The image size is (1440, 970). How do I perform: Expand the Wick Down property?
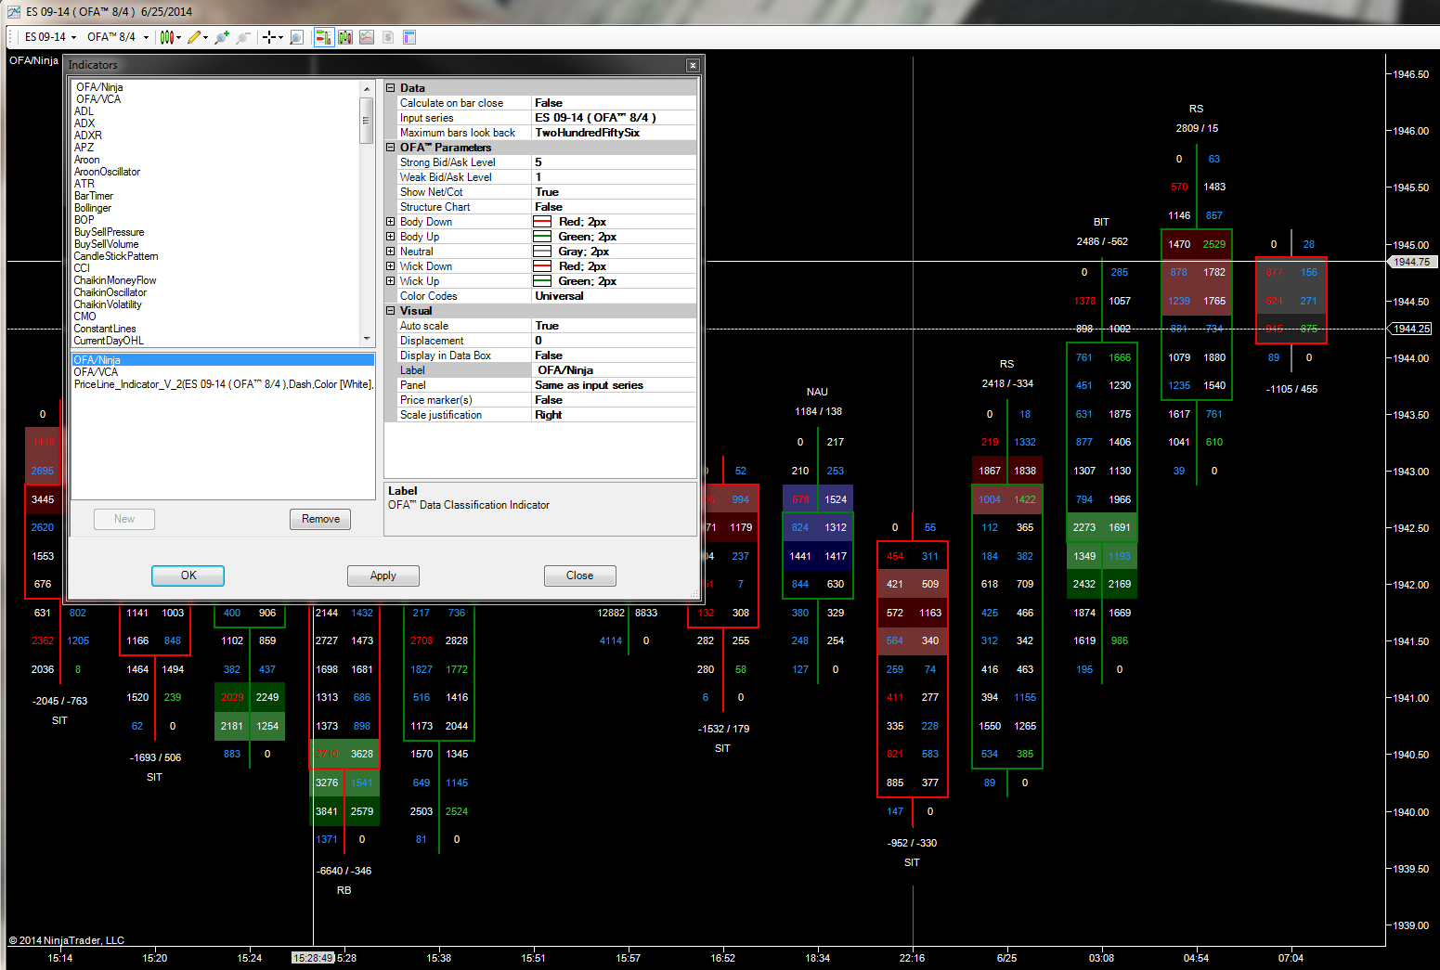point(391,266)
